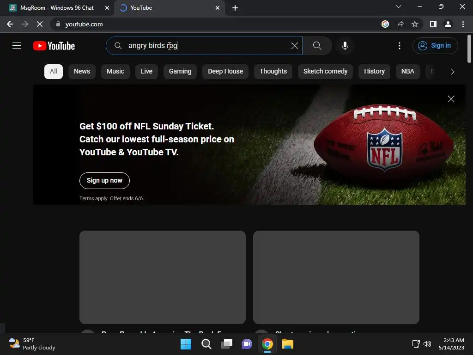Open Chrome three-dot menu

463,24
